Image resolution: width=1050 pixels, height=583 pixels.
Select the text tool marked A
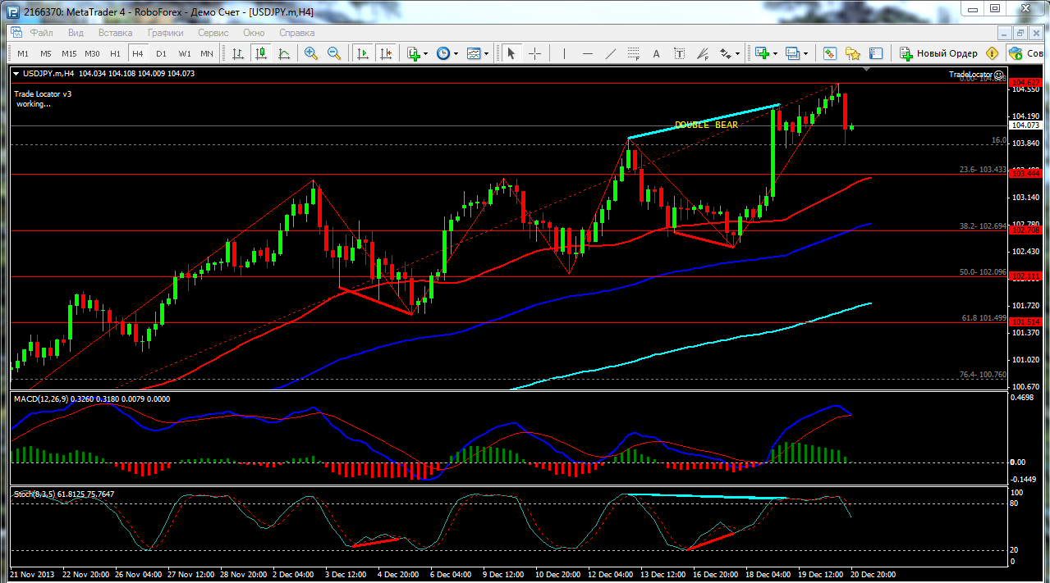click(x=656, y=53)
